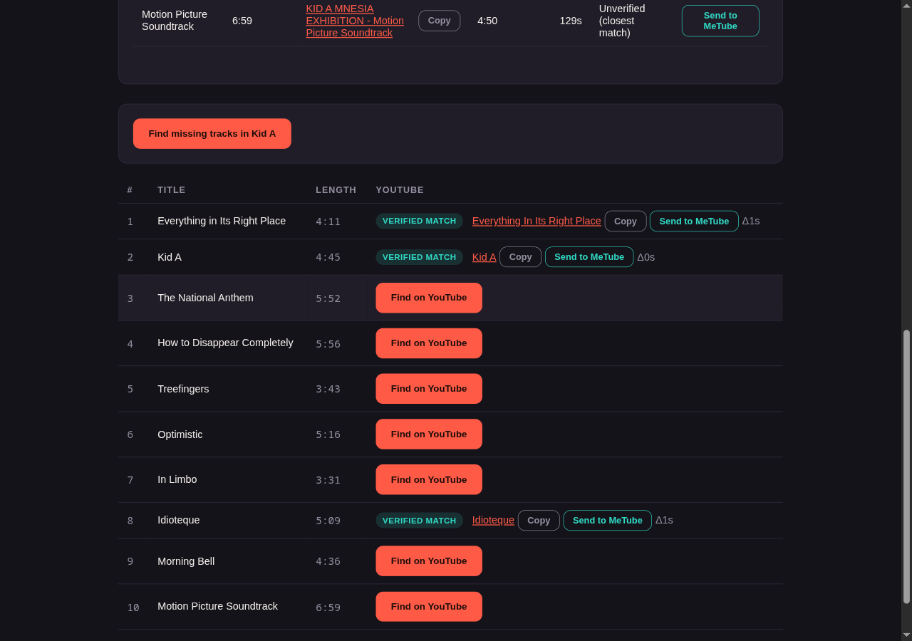Viewport: 912px width, 641px height.
Task: Click the Unverified (closest match) status text
Action: pos(622,21)
